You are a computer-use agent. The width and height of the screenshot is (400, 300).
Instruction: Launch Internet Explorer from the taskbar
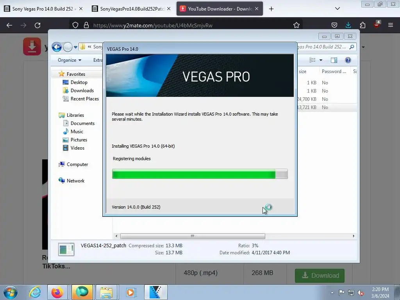(x=35, y=292)
